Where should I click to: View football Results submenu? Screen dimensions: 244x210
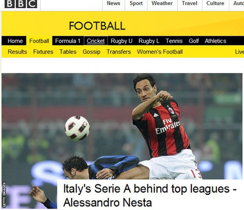(x=17, y=52)
